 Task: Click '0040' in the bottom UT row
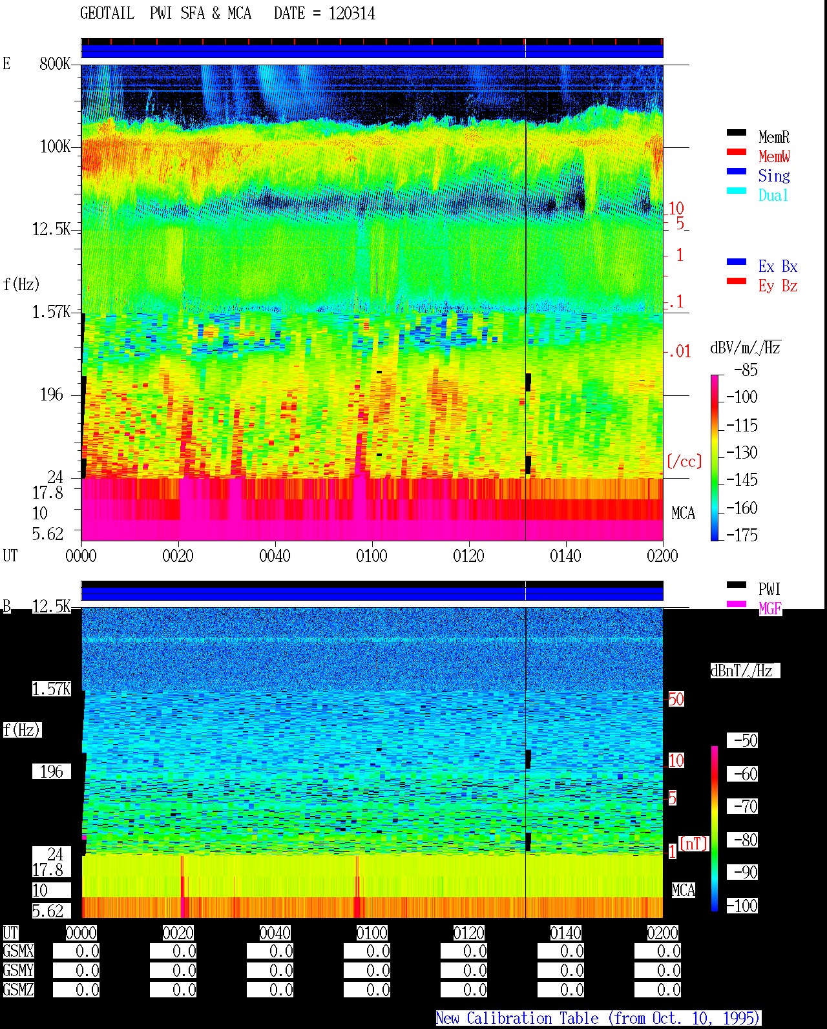click(x=275, y=933)
